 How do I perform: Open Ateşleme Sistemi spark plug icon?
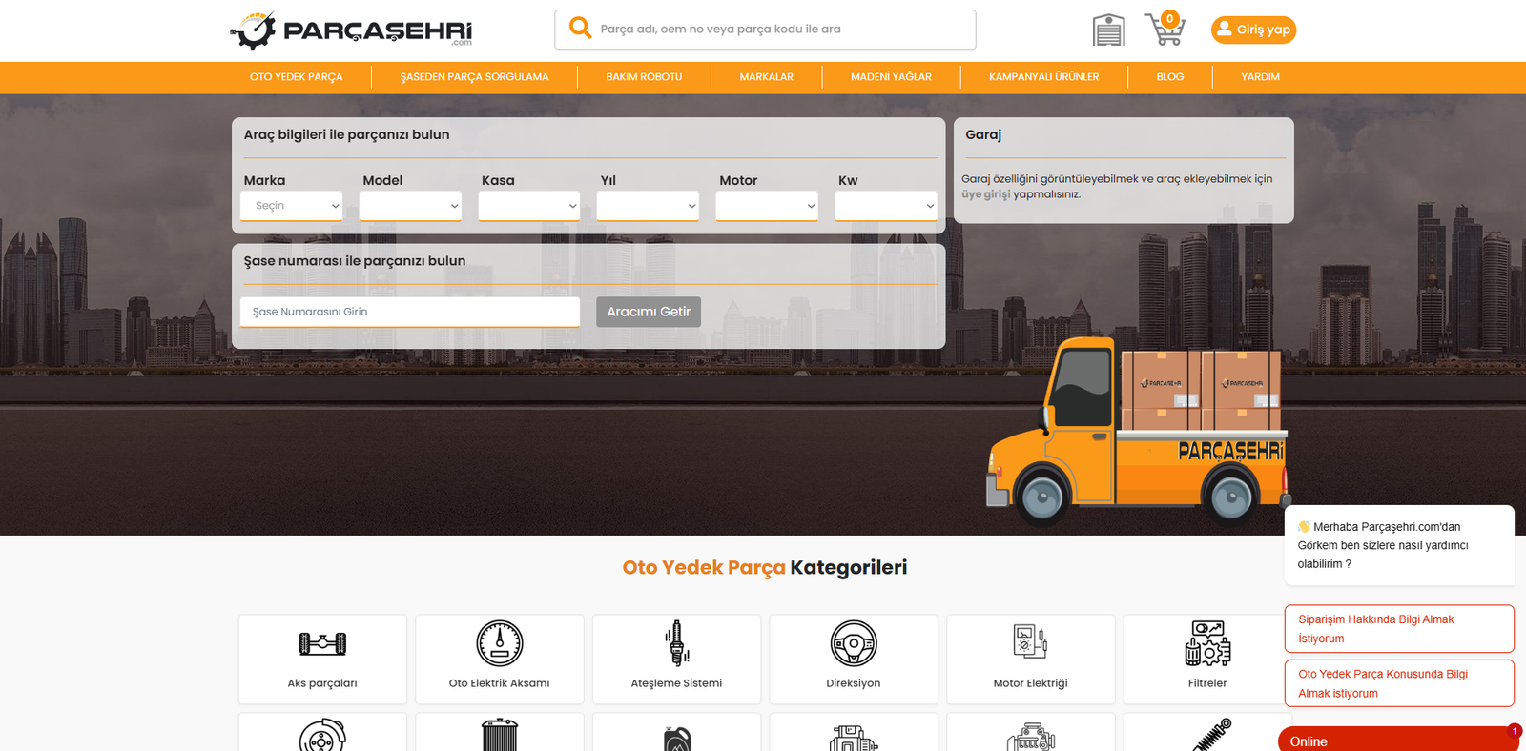pyautogui.click(x=676, y=643)
